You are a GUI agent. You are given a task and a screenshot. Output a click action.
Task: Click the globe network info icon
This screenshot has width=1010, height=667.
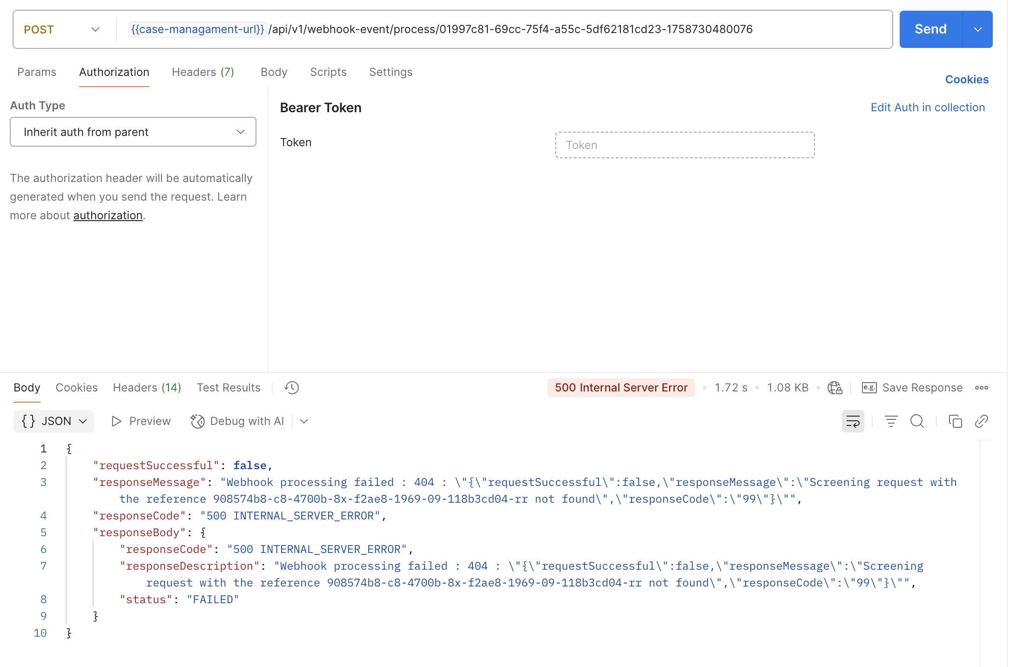(x=835, y=388)
